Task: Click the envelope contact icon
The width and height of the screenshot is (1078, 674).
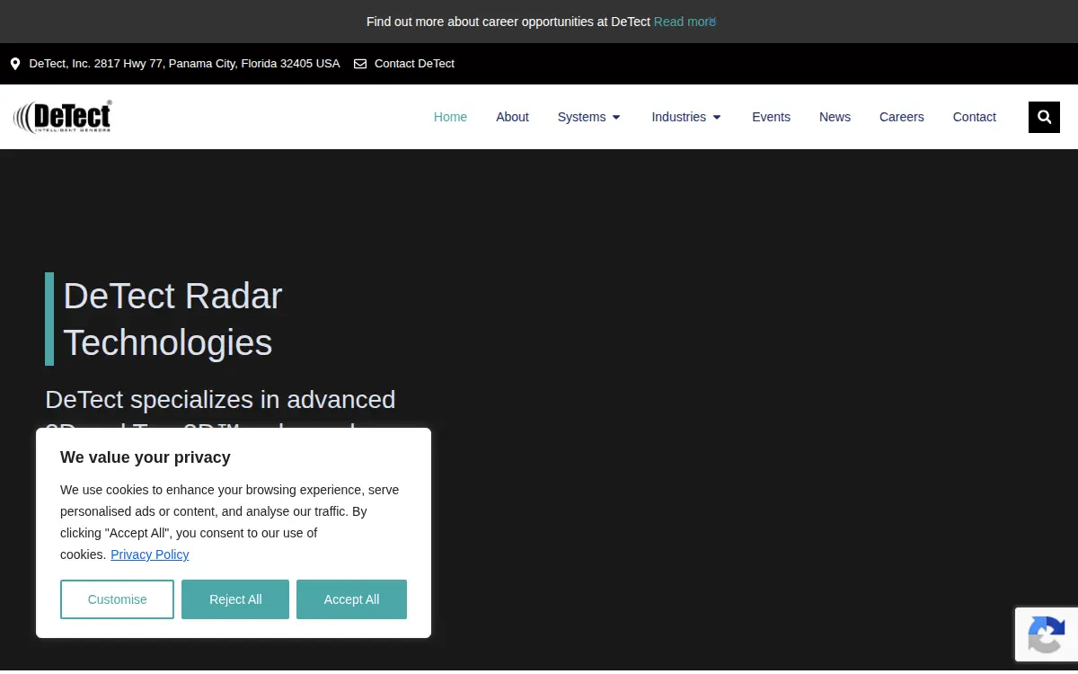Action: point(360,64)
